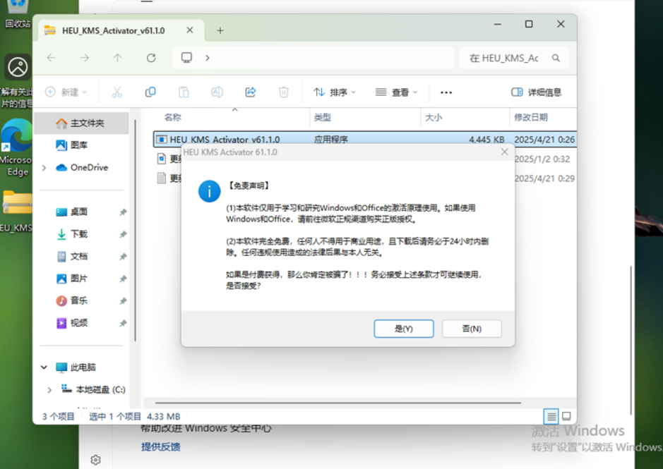Click the Rename icon in toolbar
The image size is (663, 469).
tap(217, 92)
